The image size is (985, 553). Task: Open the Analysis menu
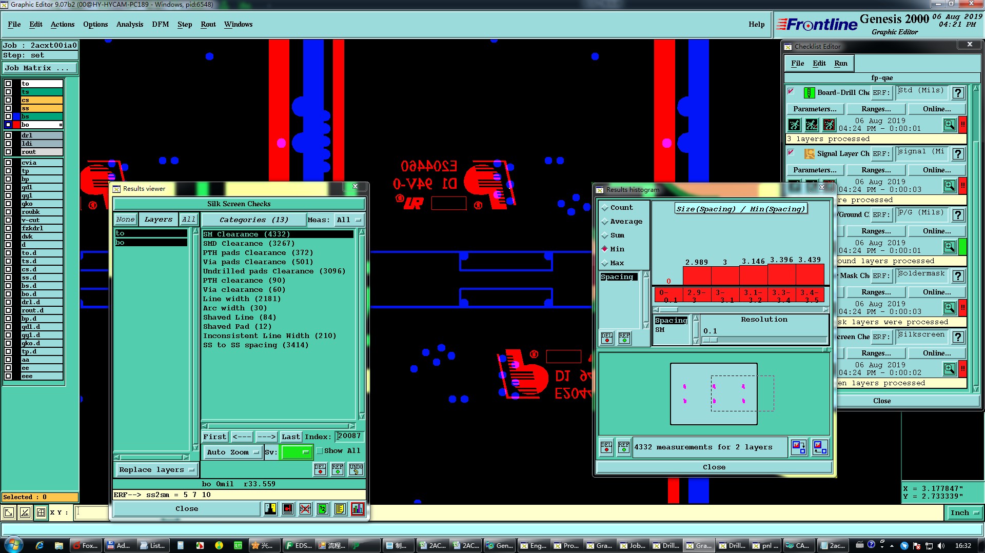click(x=129, y=24)
